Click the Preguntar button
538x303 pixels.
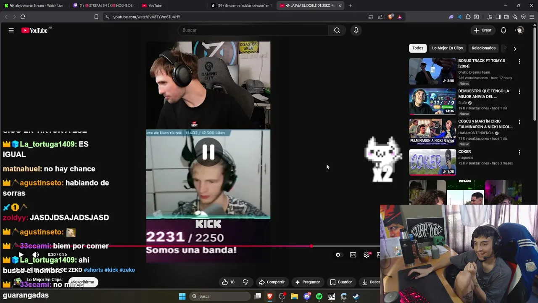coord(307,282)
